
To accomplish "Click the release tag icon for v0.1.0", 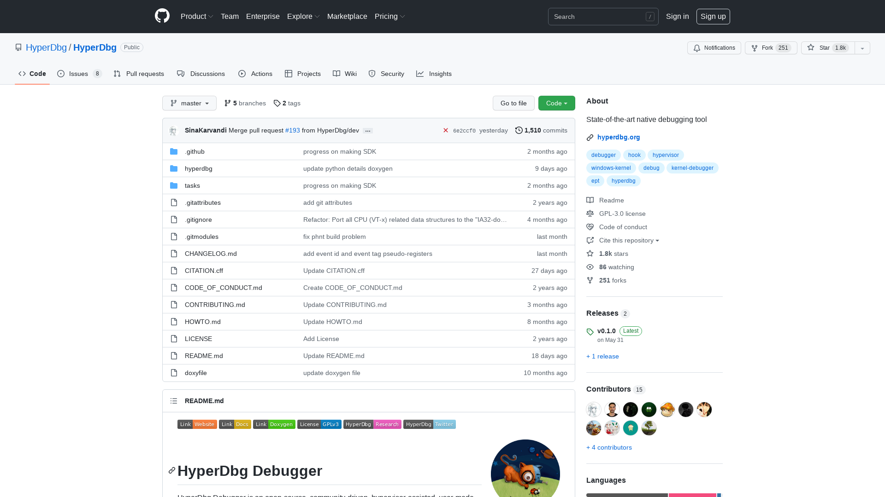I will (x=590, y=332).
